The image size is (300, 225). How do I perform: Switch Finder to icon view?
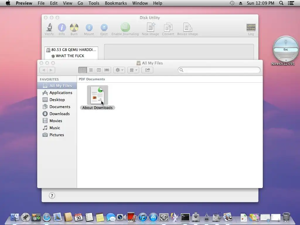[x=83, y=70]
